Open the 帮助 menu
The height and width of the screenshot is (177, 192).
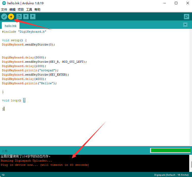pos(37,9)
